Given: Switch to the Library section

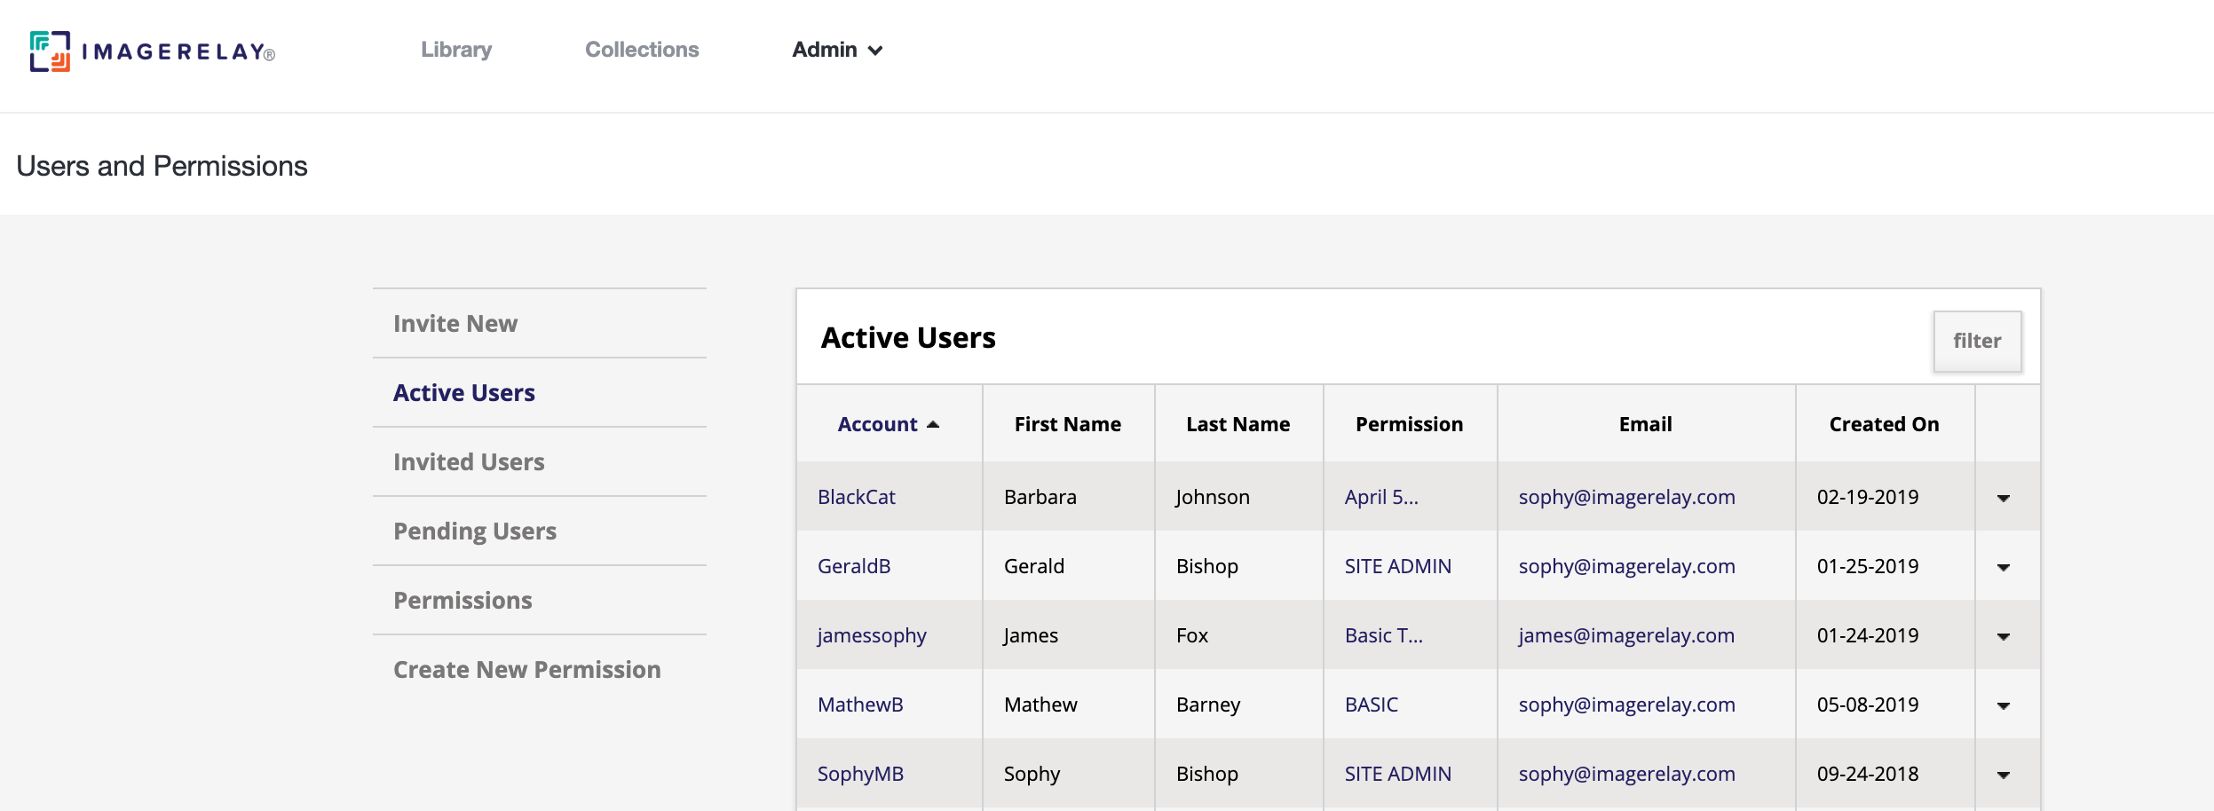Looking at the screenshot, I should point(456,50).
